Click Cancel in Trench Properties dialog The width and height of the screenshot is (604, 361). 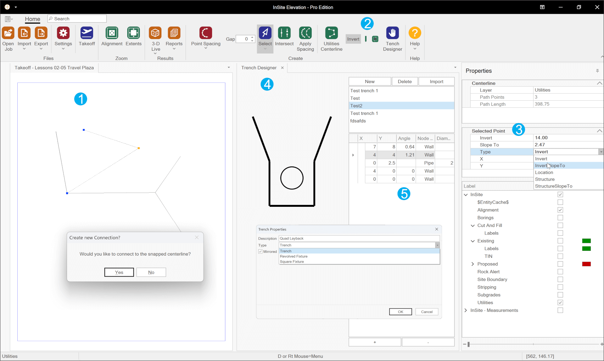[427, 312]
